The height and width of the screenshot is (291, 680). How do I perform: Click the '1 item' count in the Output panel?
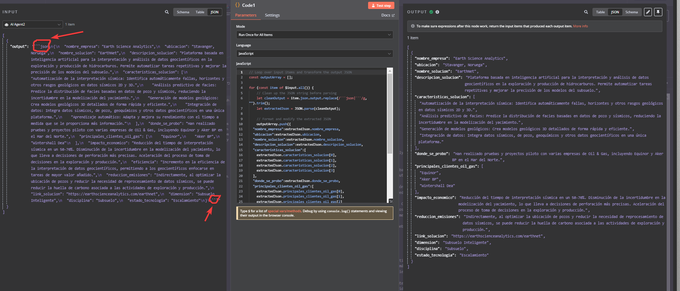coord(413,38)
